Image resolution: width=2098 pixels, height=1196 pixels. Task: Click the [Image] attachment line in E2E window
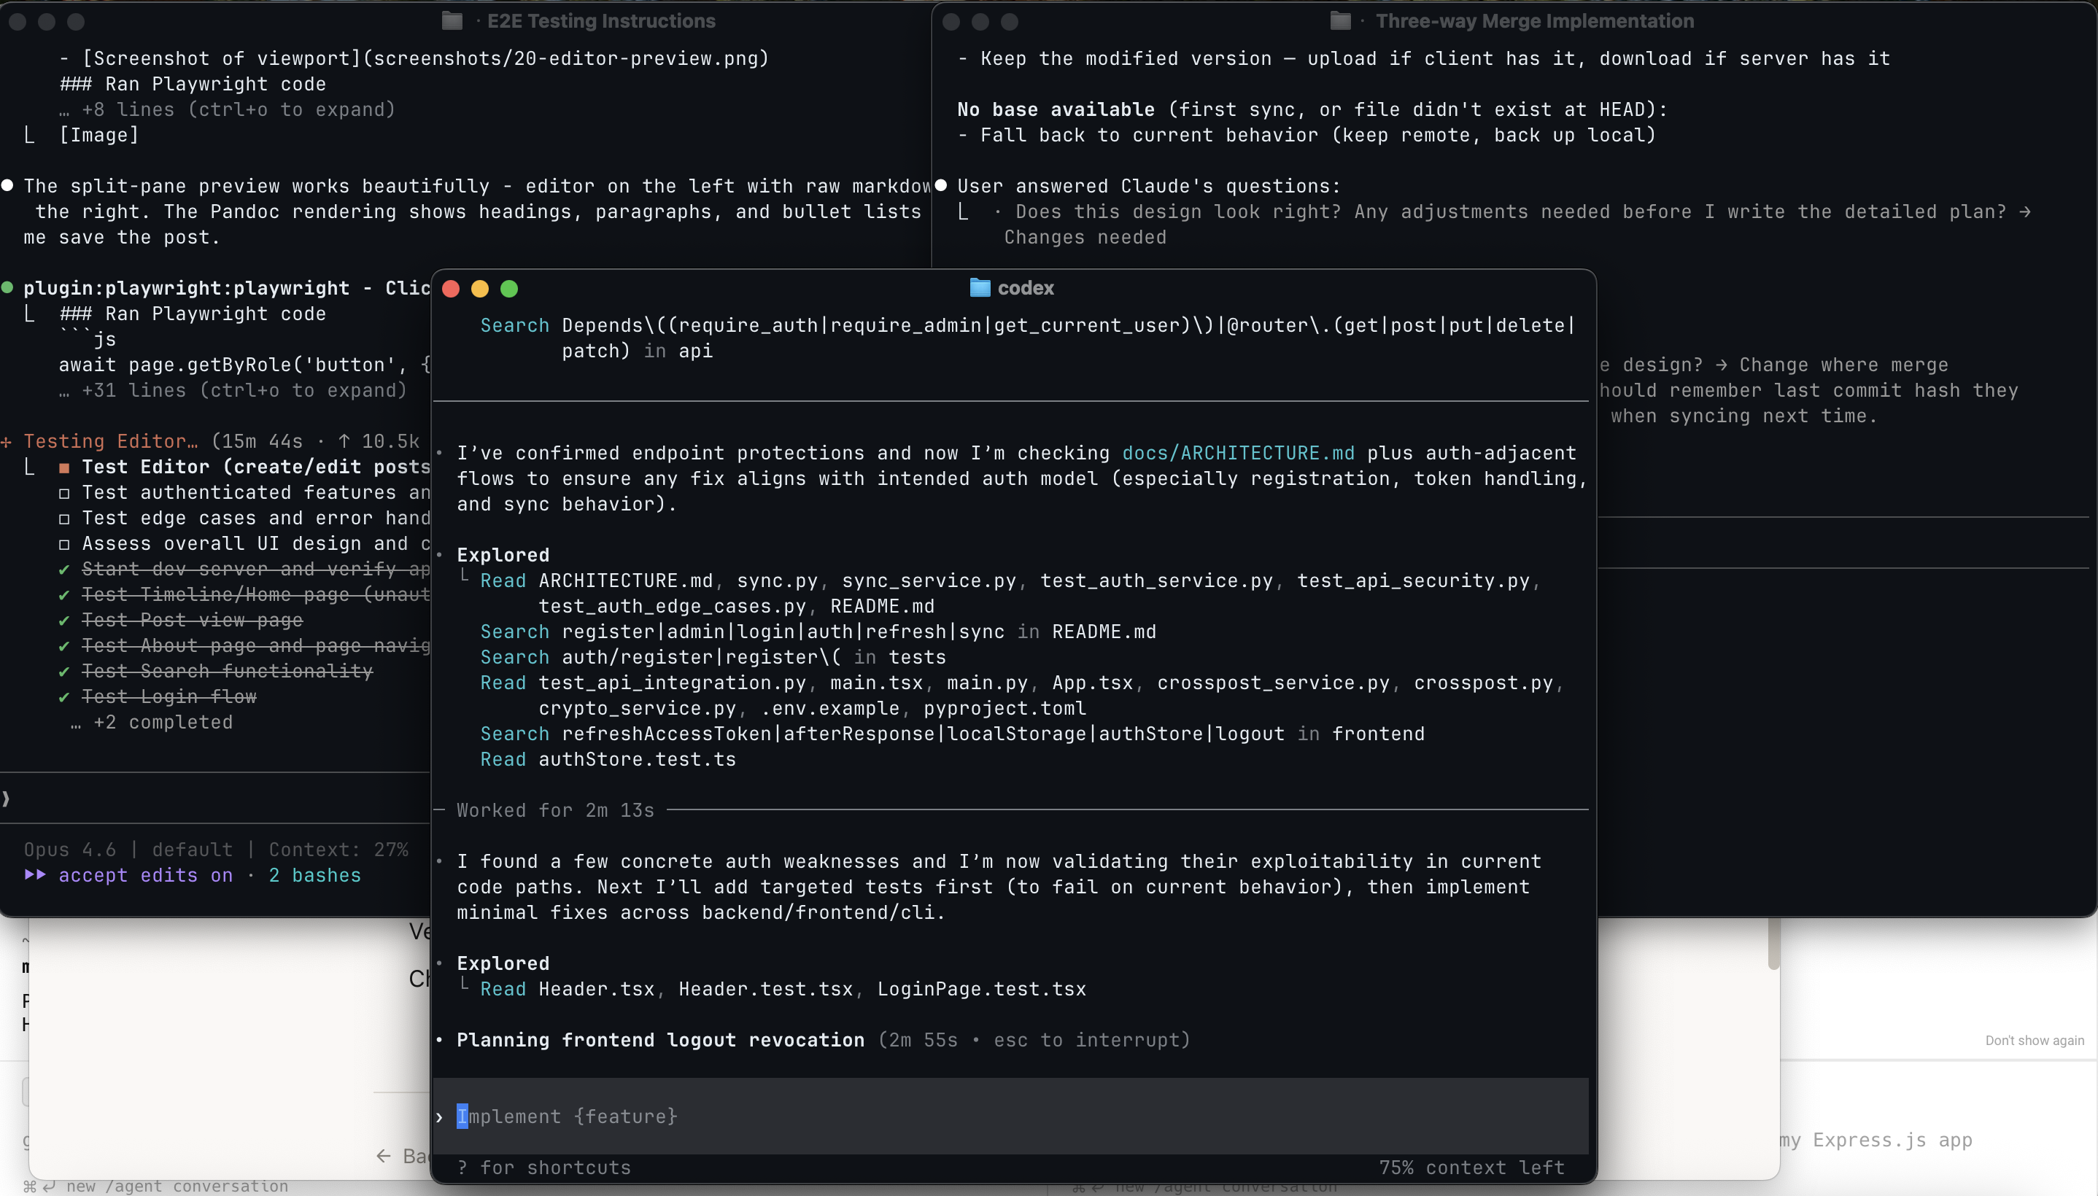tap(98, 135)
